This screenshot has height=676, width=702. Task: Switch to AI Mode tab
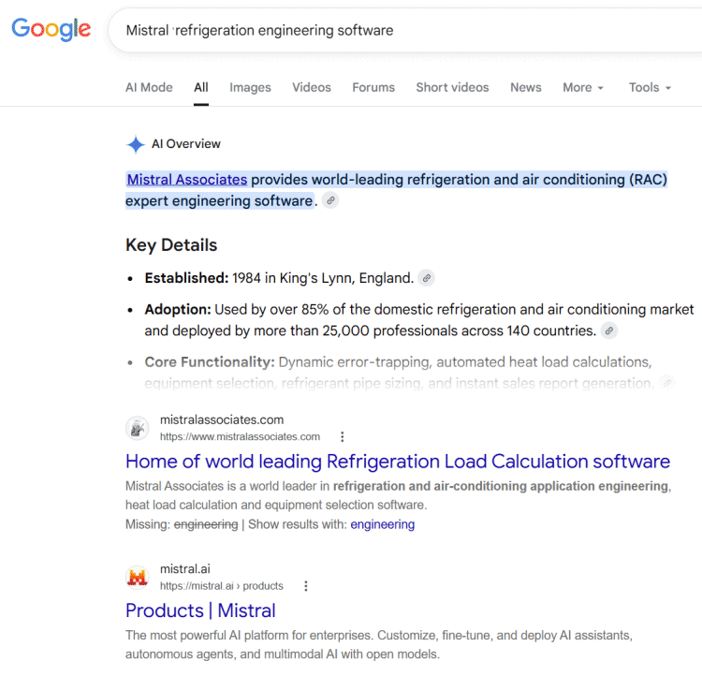[149, 87]
